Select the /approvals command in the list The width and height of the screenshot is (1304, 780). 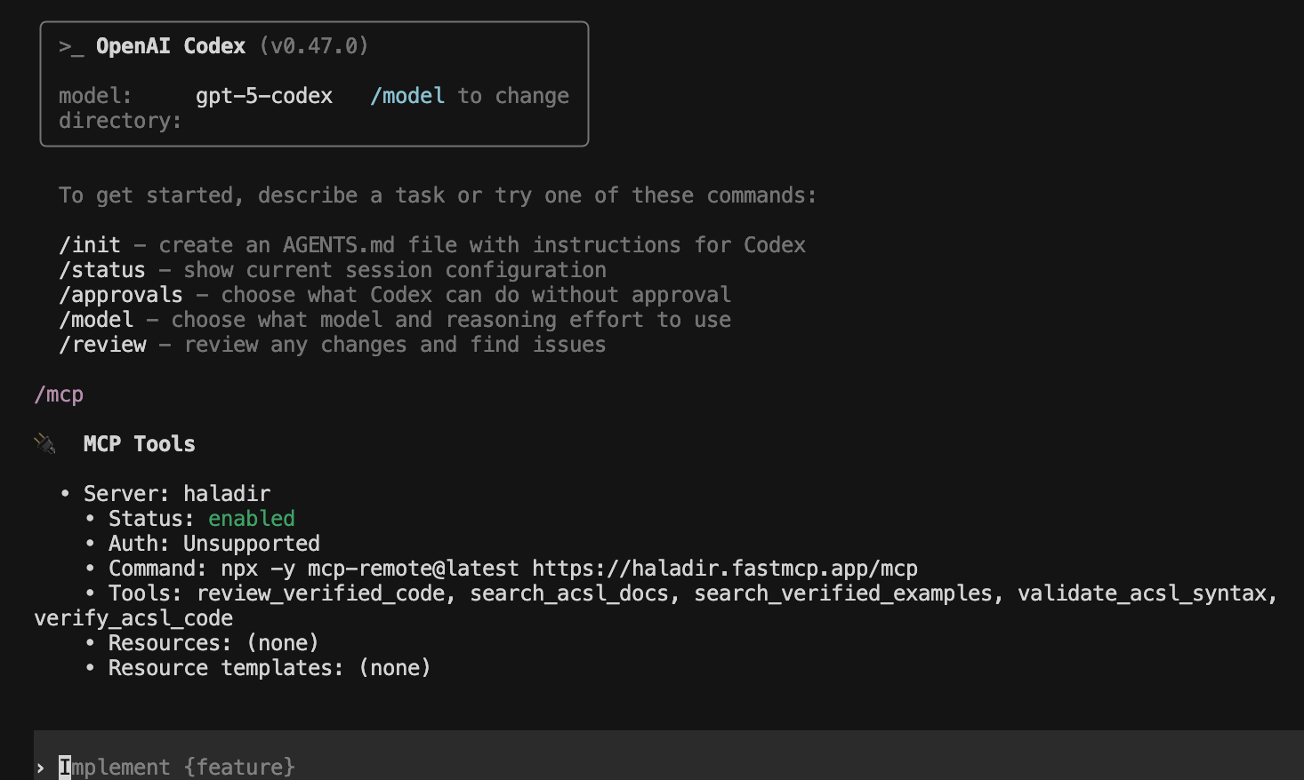[x=121, y=295]
